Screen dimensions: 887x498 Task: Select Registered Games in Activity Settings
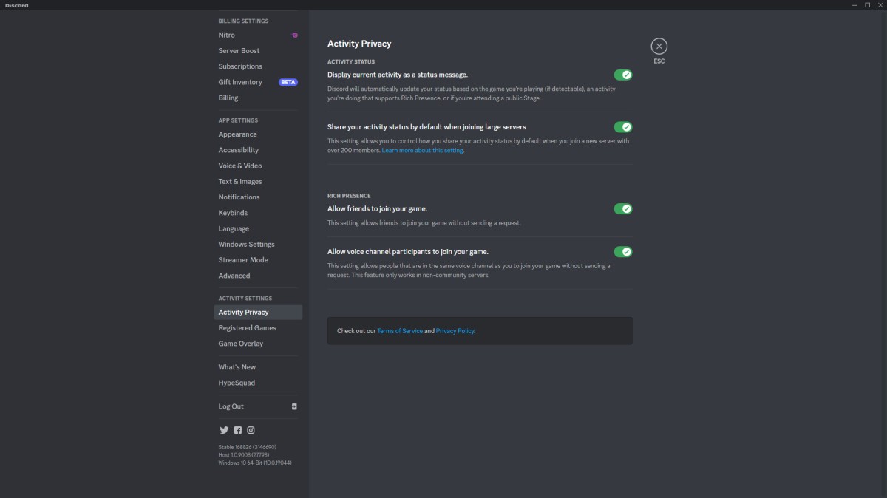tap(248, 327)
